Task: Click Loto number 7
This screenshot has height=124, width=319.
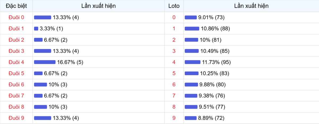Action: pos(174,96)
